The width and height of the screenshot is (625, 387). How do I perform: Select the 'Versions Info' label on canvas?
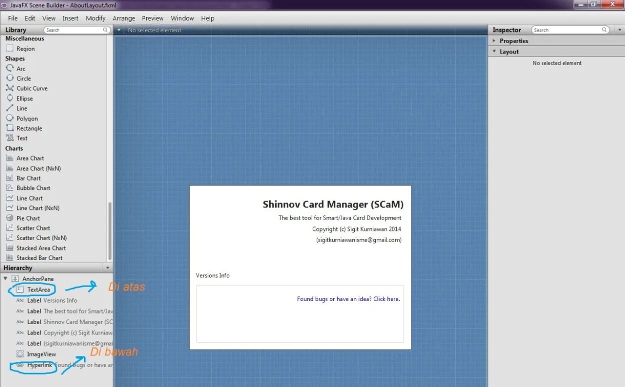[213, 275]
